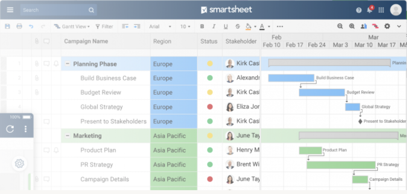Click the bell reminder icon on Planning Phase row
The image size is (407, 194).
[x=56, y=63]
